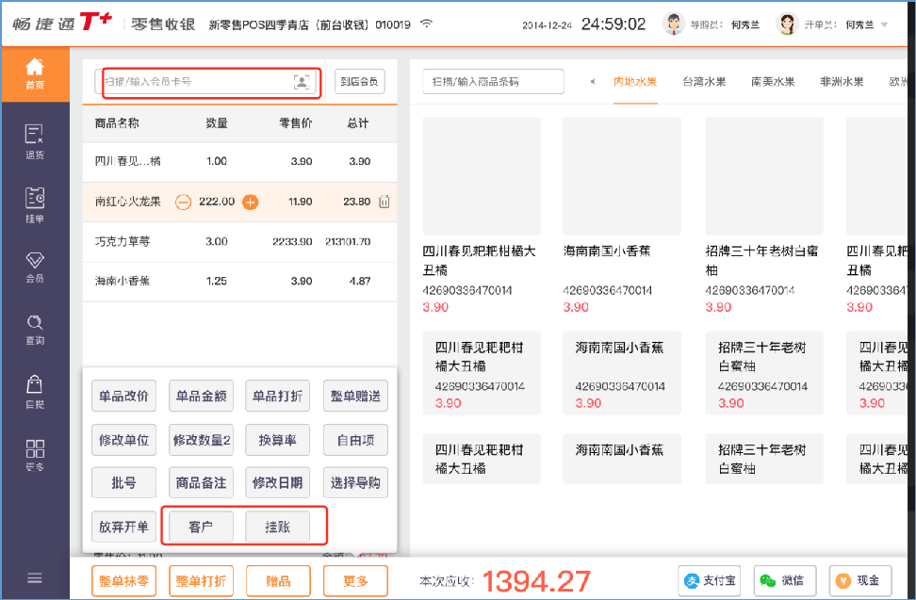Click the 扫描/输入商品条码 barcode input field

(x=493, y=81)
